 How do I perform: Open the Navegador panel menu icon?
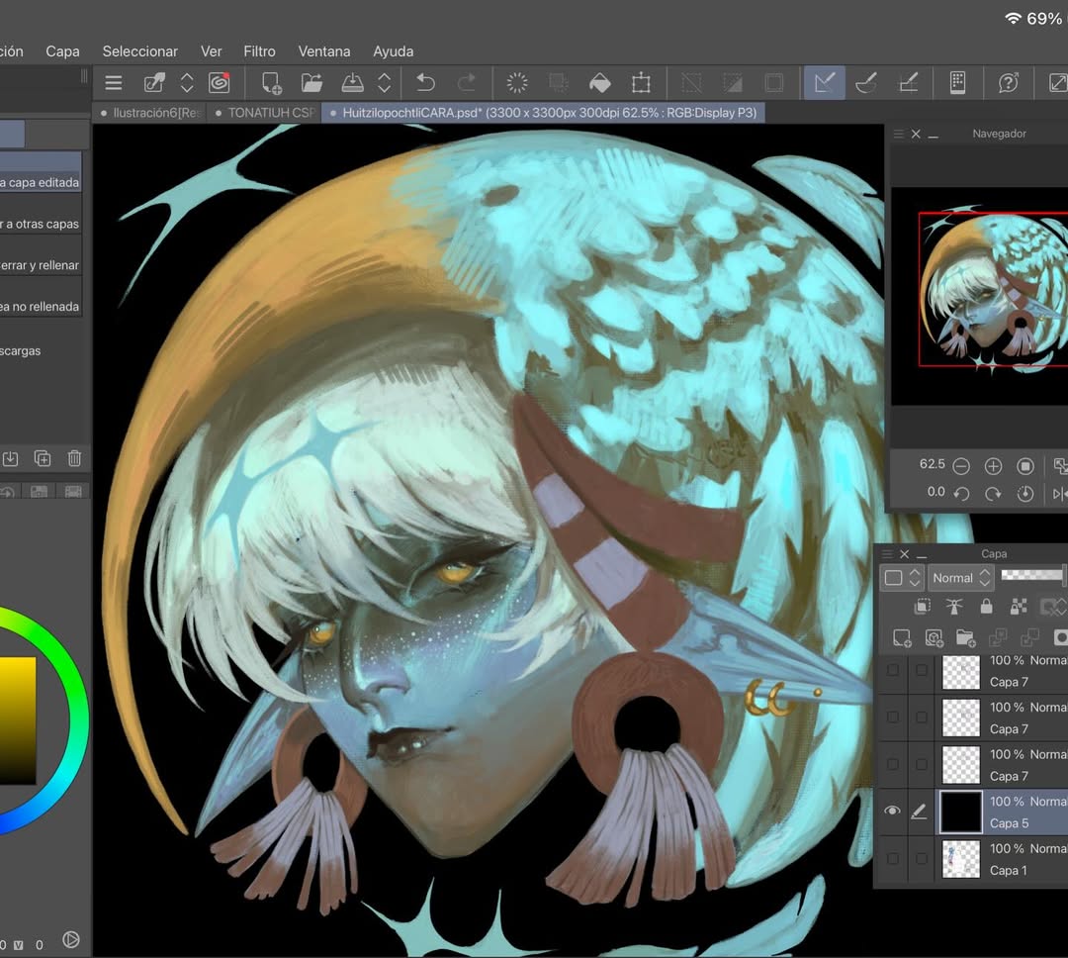tap(898, 134)
